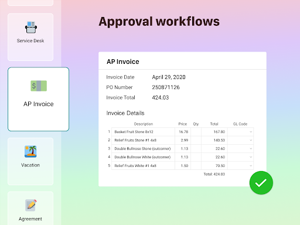300x225 pixels.
Task: Switch to the Vacation workflow card
Action: 30,161
